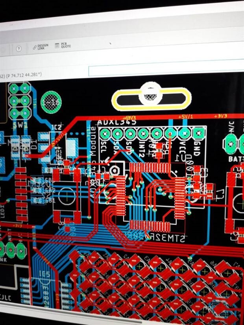Click the GND square pad of ADXL345

[199, 133]
